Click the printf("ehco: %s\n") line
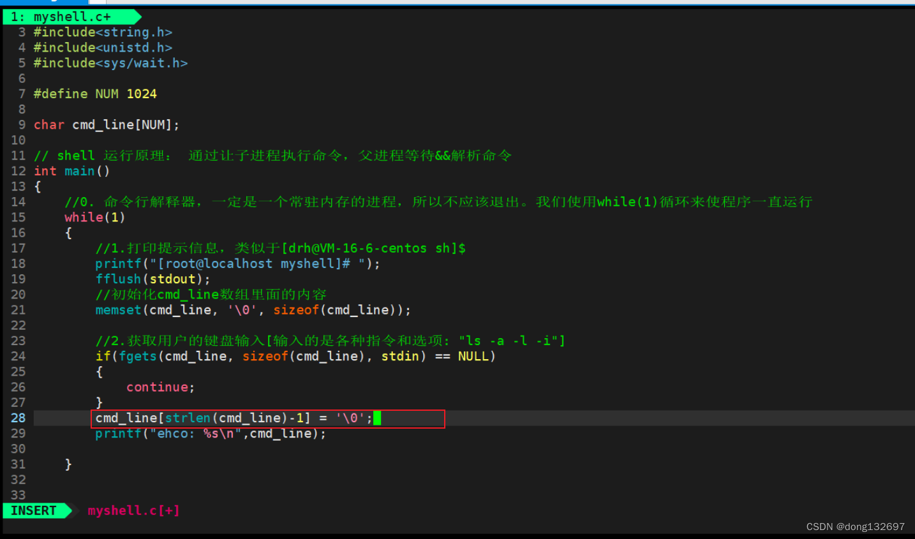This screenshot has height=539, width=915. tap(211, 434)
